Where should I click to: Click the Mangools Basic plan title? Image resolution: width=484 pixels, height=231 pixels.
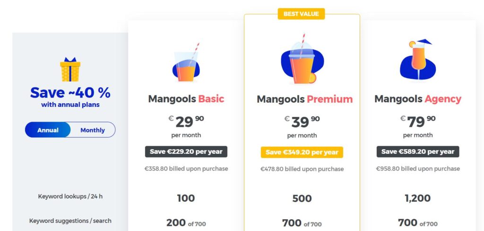coord(186,99)
